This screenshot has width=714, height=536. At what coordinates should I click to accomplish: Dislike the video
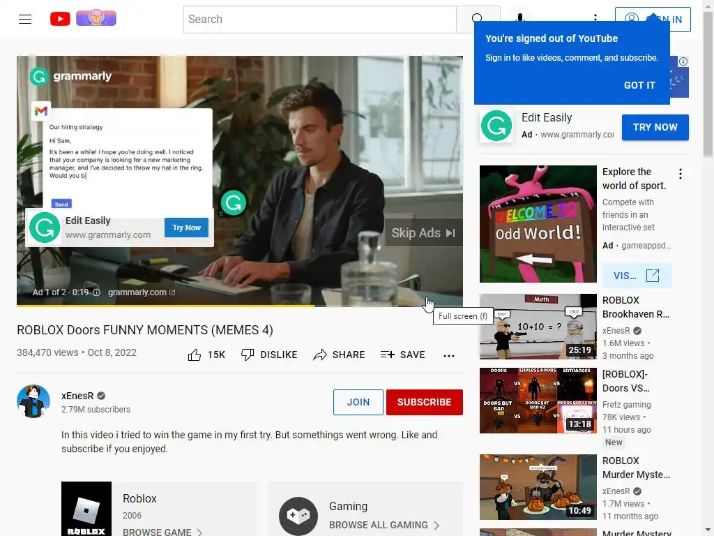click(x=269, y=355)
